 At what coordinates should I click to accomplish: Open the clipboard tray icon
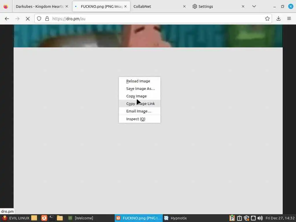[x=239, y=218]
